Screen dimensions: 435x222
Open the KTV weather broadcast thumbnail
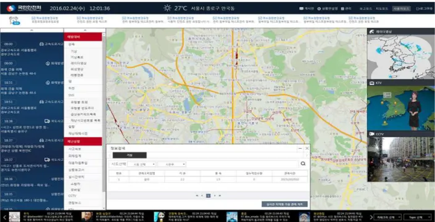[401, 108]
